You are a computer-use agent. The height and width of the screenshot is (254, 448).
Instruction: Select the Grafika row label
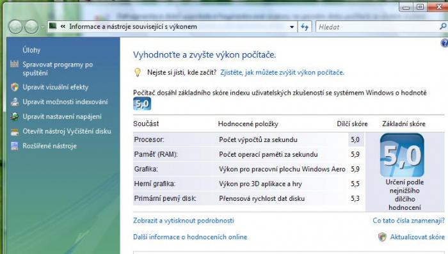[x=146, y=169]
